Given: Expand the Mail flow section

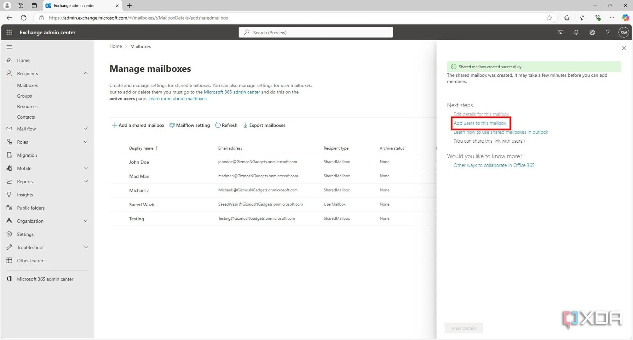Looking at the screenshot, I should pos(85,128).
